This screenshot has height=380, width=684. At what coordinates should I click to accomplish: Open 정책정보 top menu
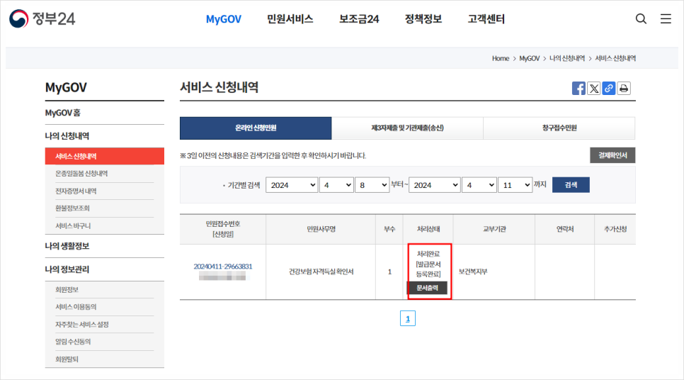click(423, 19)
